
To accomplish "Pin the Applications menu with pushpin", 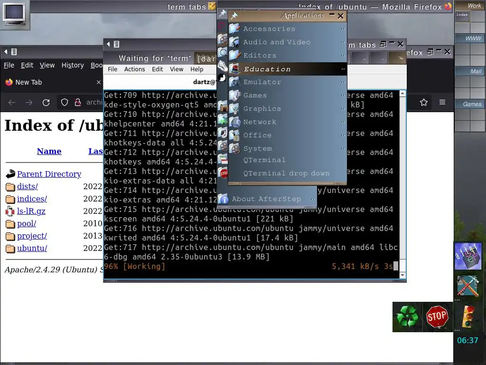I will click(234, 16).
